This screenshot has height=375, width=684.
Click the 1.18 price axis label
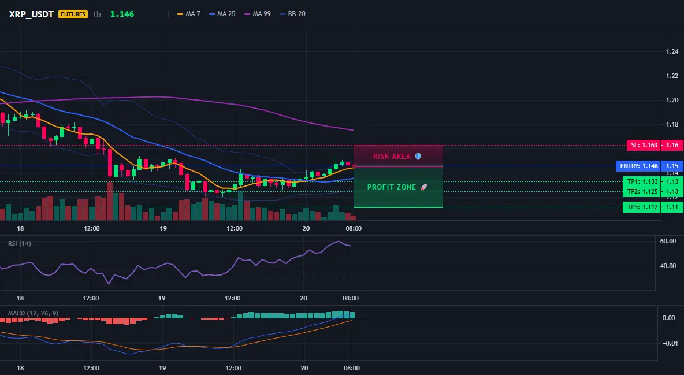point(672,124)
